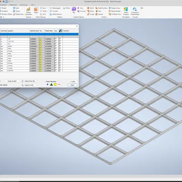
Task: Click the Done button
Action: [72, 85]
